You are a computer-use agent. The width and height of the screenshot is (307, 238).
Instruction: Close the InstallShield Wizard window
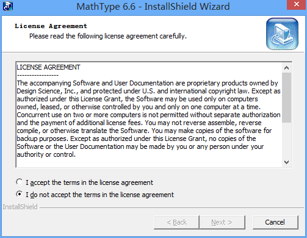pyautogui.click(x=297, y=4)
